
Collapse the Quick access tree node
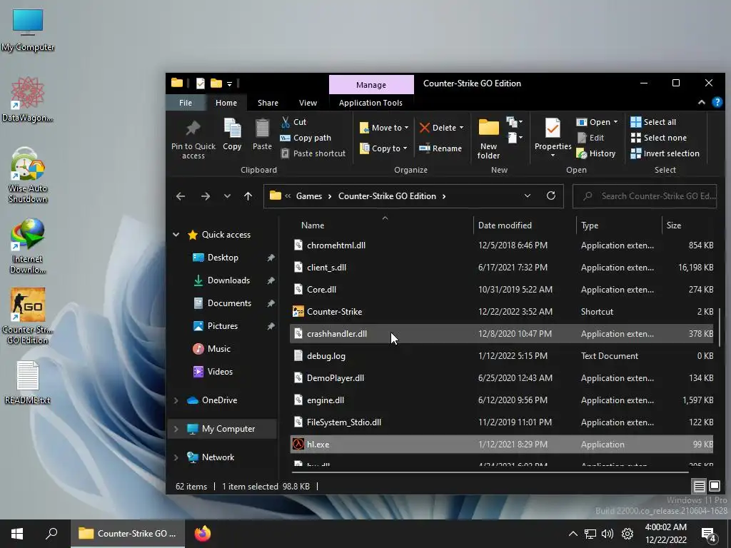(x=176, y=234)
